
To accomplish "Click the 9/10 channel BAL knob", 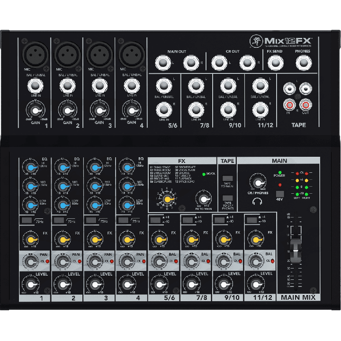I will [224, 261].
